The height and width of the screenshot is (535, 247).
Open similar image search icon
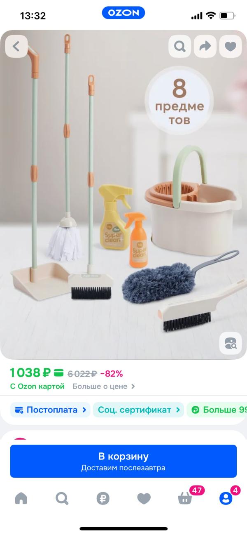coord(230,343)
